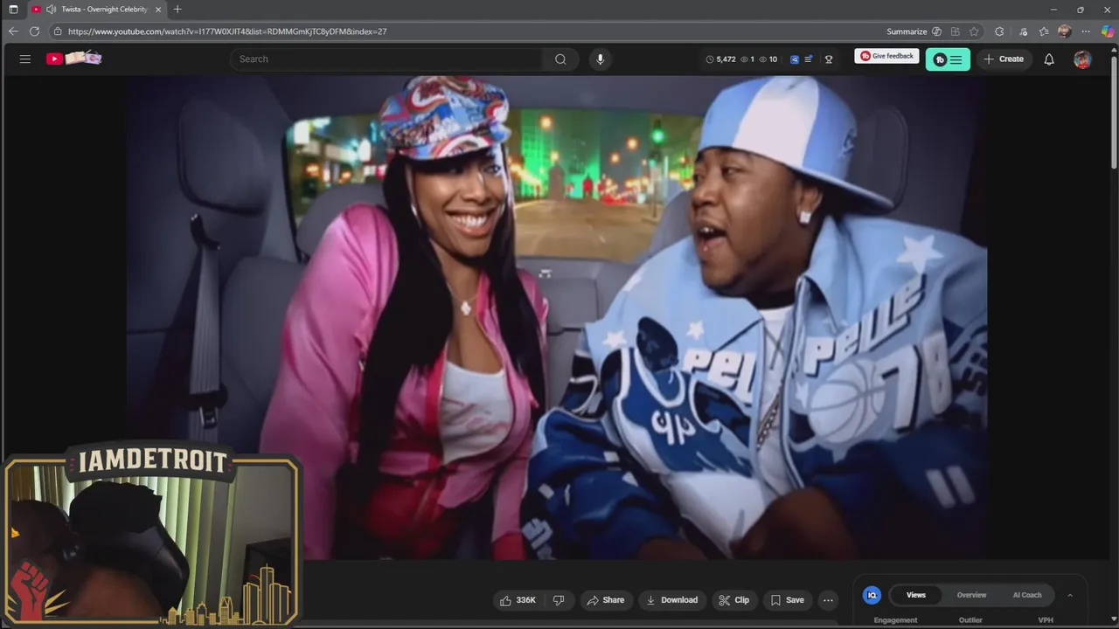This screenshot has height=629, width=1119.
Task: Click Give feedback button
Action: 886,56
